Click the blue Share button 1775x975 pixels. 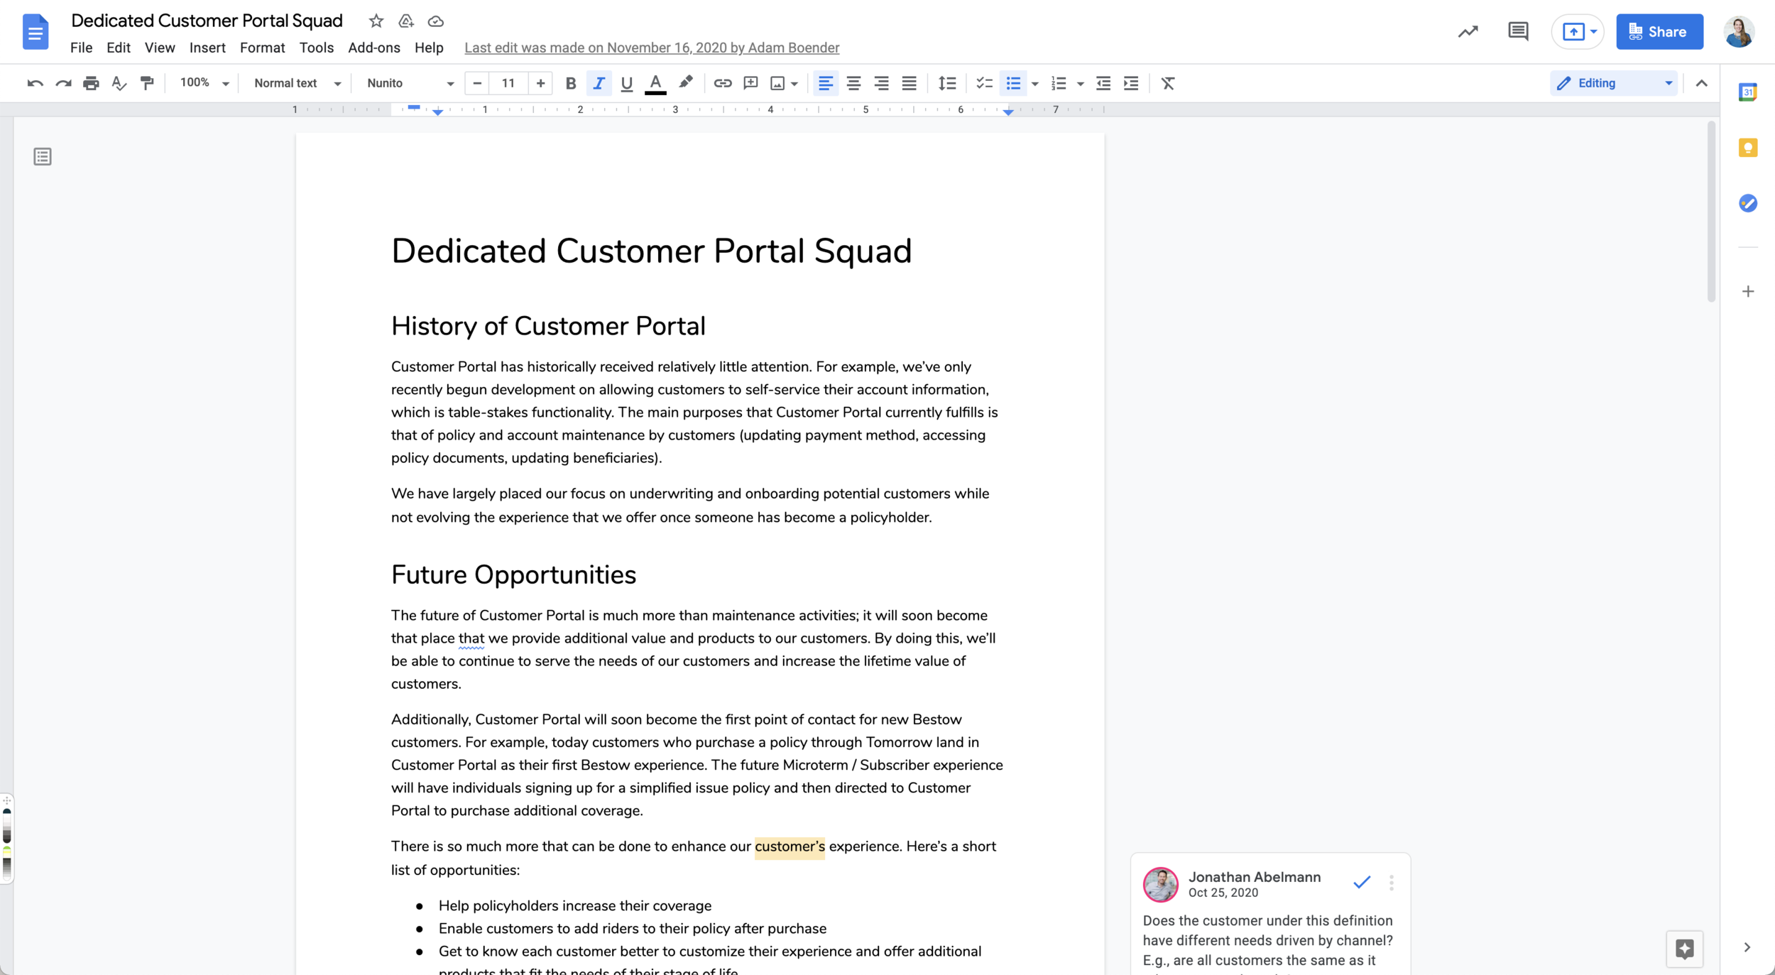coord(1659,31)
